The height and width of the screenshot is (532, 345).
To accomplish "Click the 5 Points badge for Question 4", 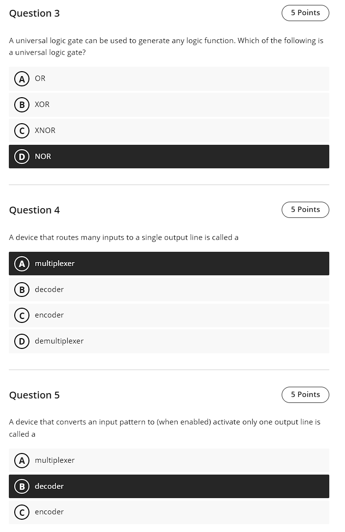I will [305, 210].
